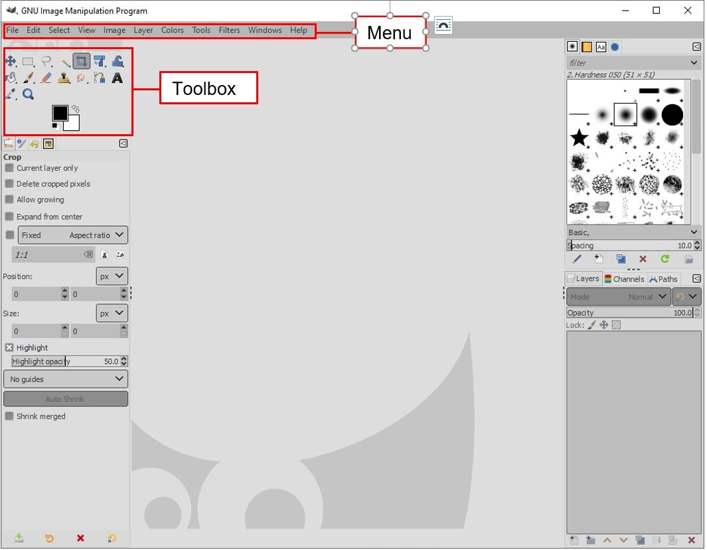Set the crop aspect to portrait orientation
Image resolution: width=707 pixels, height=550 pixels.
click(x=105, y=255)
